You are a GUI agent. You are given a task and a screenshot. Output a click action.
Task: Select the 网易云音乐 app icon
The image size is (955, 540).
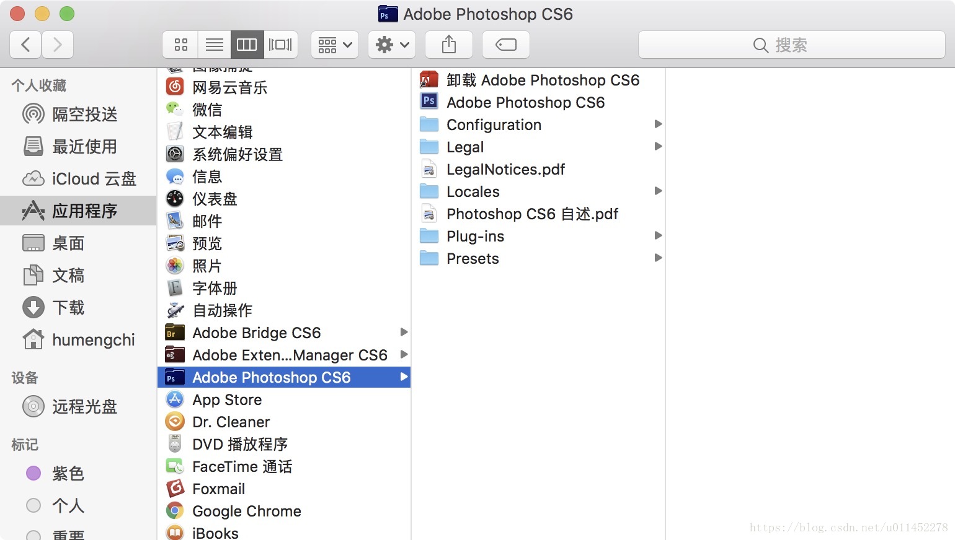tap(175, 87)
